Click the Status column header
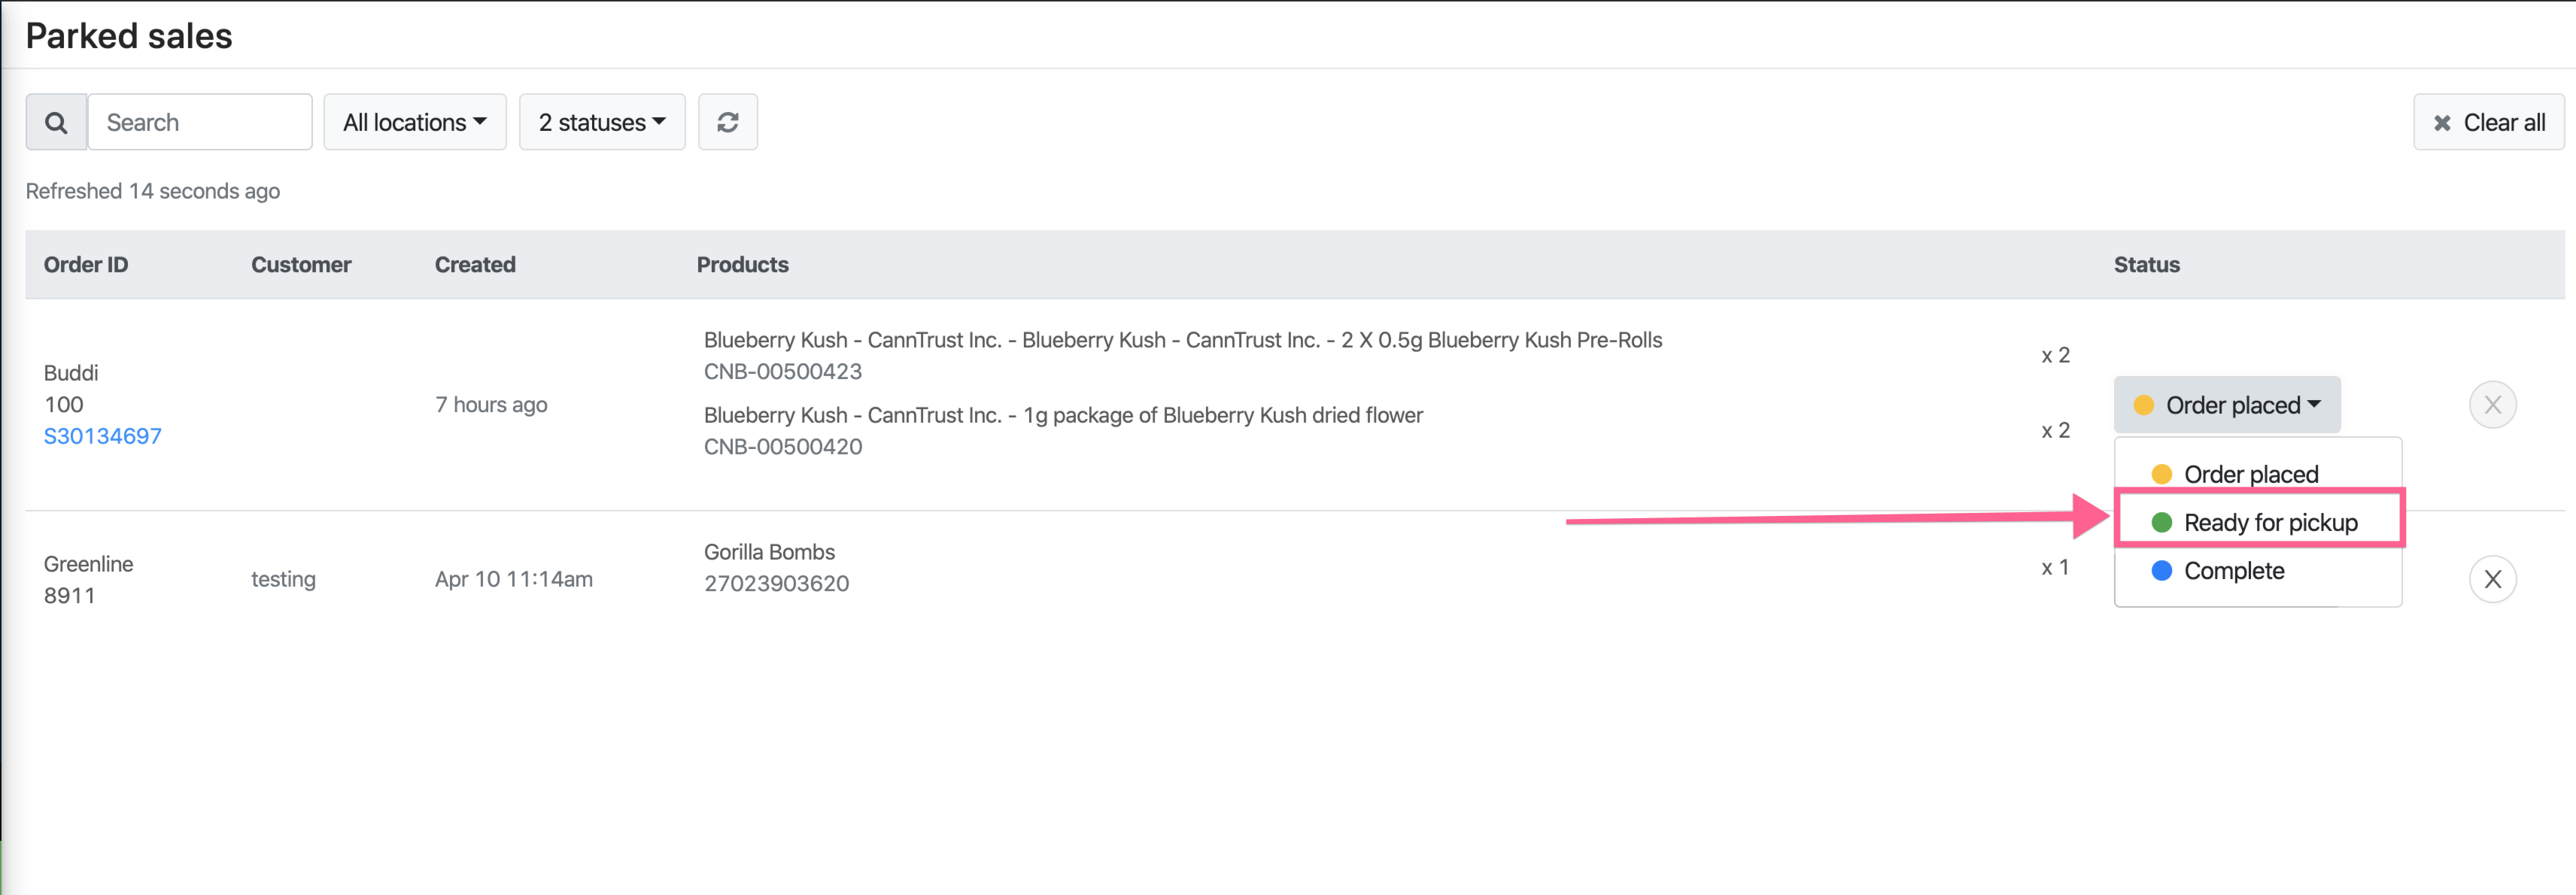Image resolution: width=2576 pixels, height=895 pixels. [2146, 265]
